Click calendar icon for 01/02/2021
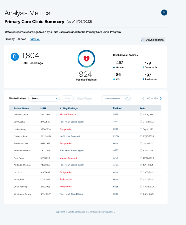Viewport: 186px width, 225px height. (141, 172)
